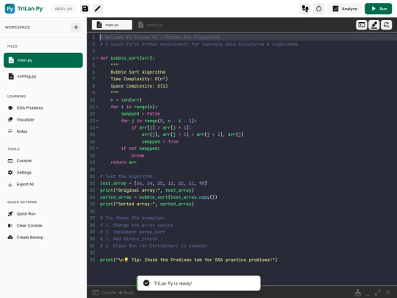Click line number 22 in the gutter
Image resolution: width=397 pixels, height=298 pixels.
click(93, 183)
